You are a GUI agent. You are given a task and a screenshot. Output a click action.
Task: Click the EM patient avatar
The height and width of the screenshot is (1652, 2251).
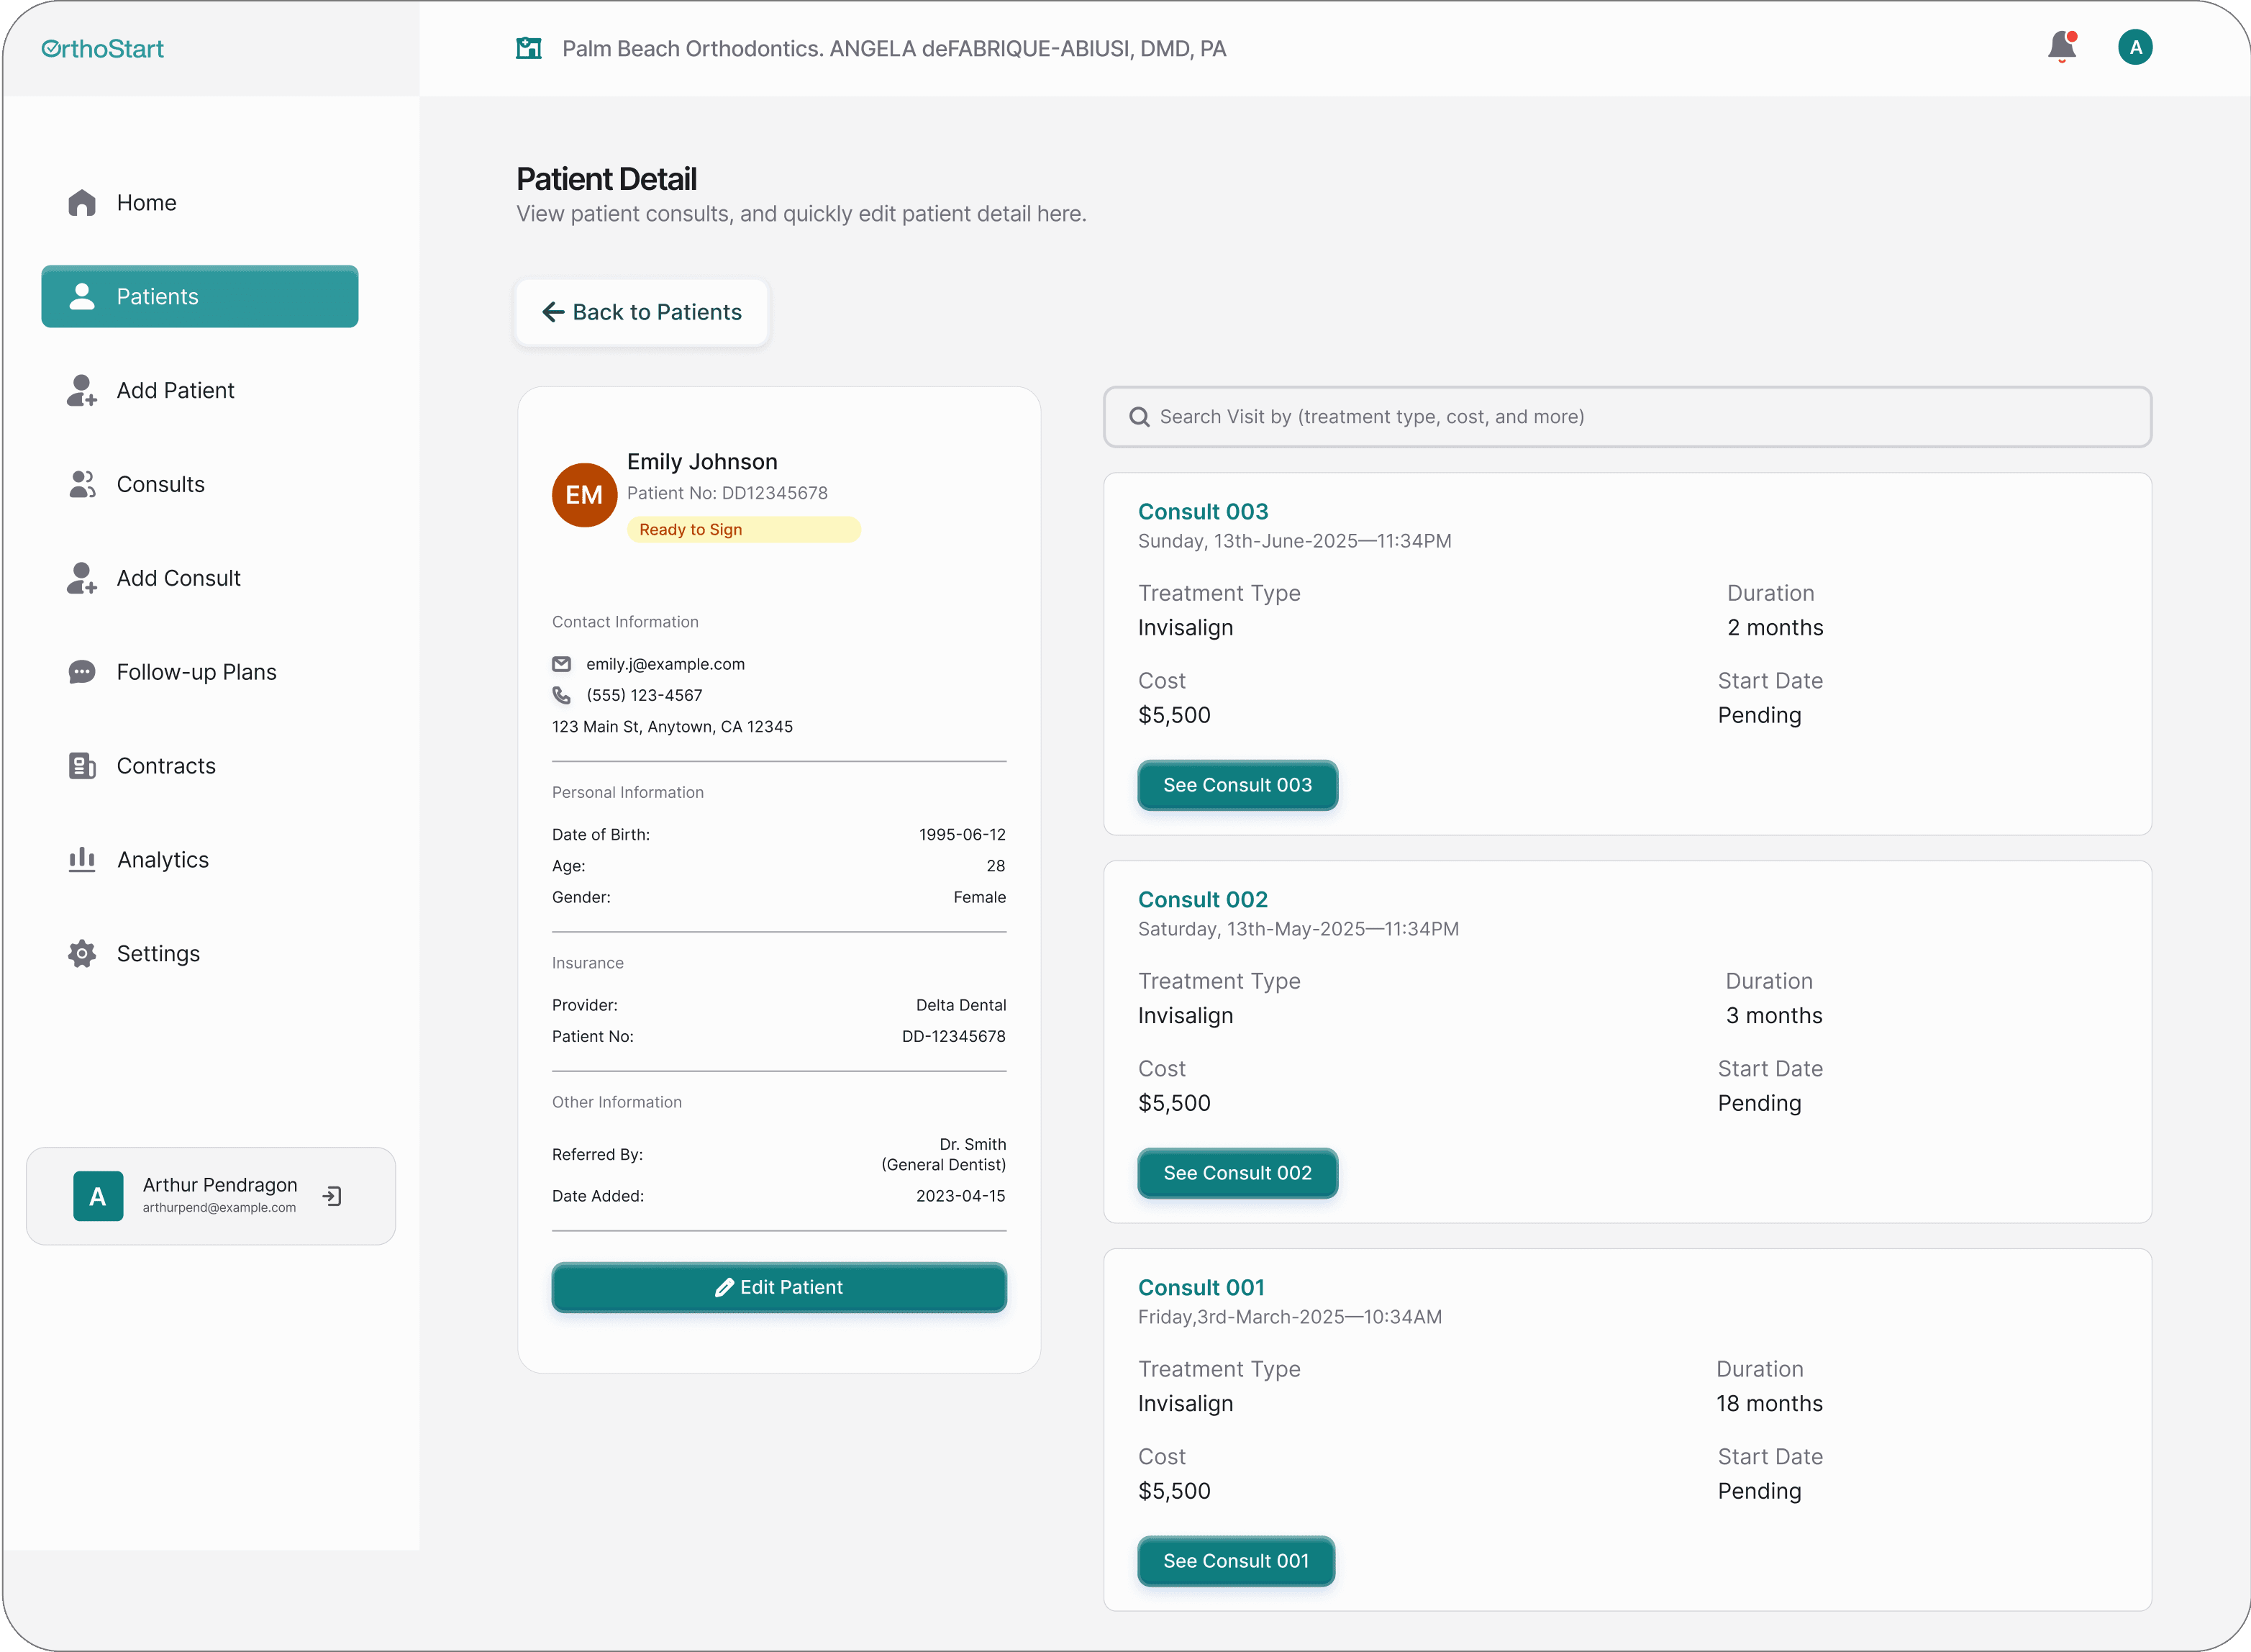(x=583, y=495)
